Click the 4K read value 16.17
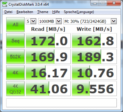This screenshot has width=123, height=112. coord(48,73)
